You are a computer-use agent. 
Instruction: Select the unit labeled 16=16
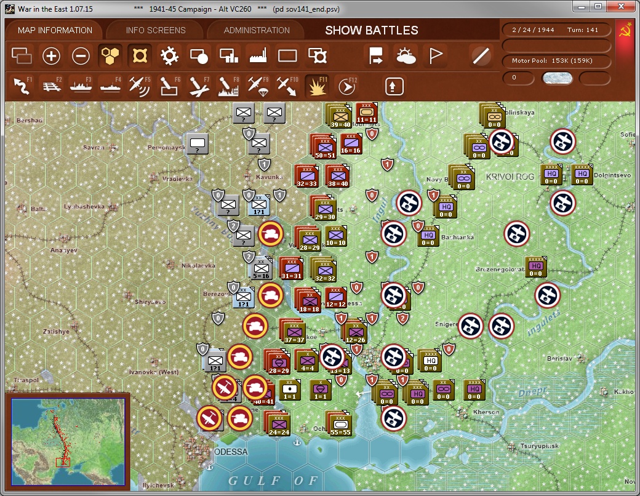coord(351,144)
